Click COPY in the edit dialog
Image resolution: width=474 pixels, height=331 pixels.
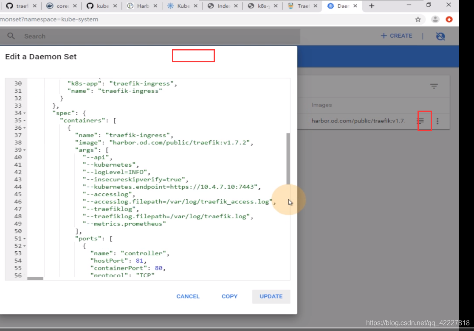229,296
